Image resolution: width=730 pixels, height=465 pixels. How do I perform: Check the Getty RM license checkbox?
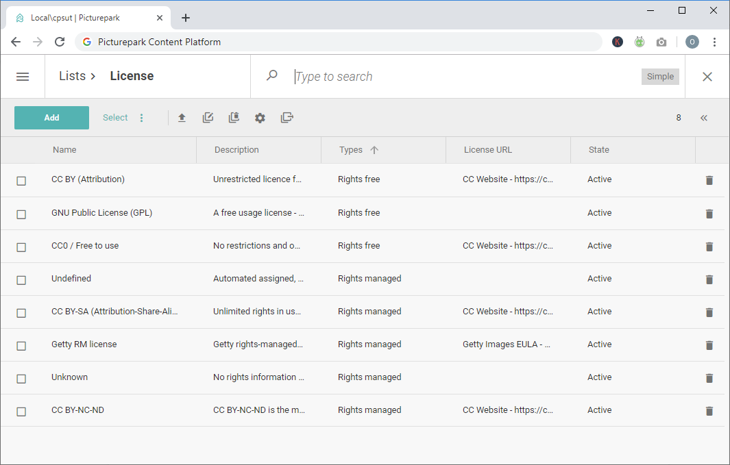[x=21, y=346]
